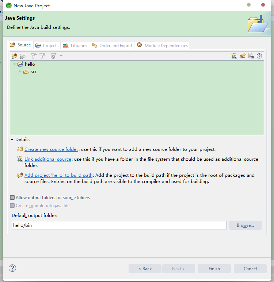Open the blue help icon in the toolbar

coord(259,56)
